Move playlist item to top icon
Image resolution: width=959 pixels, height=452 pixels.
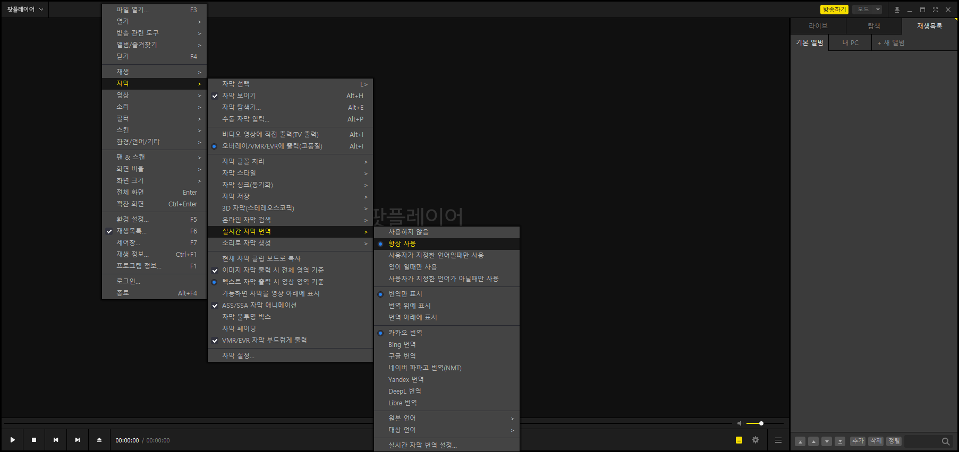tap(800, 441)
